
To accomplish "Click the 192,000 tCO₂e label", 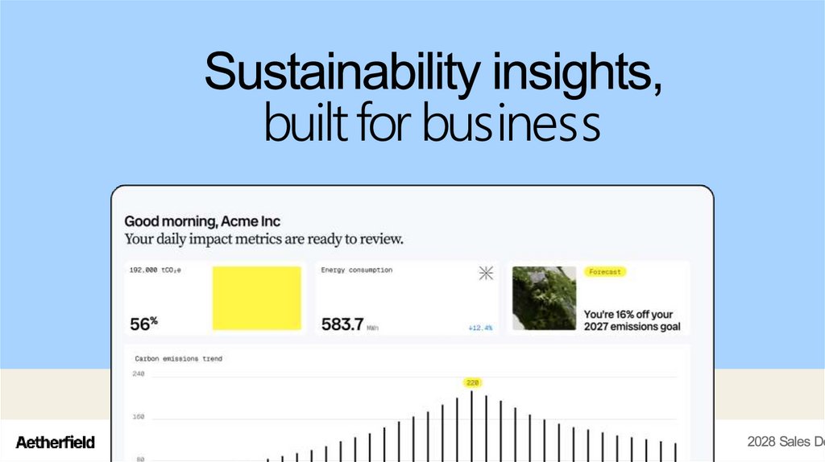I will pos(155,270).
